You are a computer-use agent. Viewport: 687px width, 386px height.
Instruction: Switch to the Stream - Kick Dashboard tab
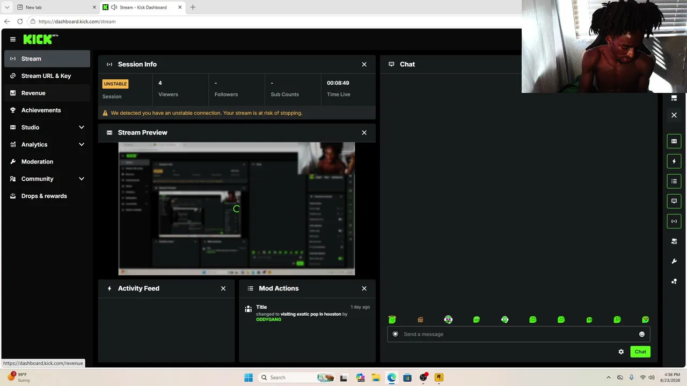tap(142, 8)
